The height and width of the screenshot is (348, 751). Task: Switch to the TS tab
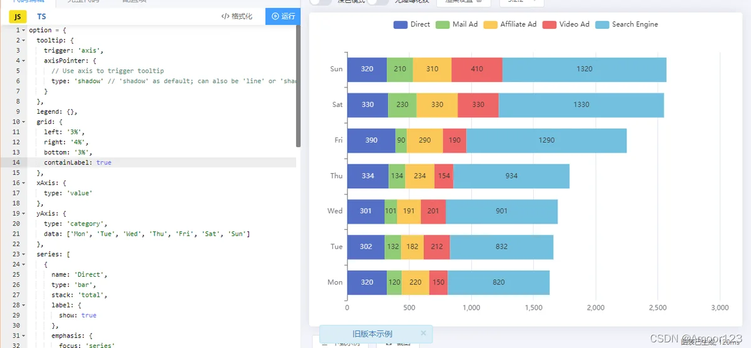[x=41, y=16]
